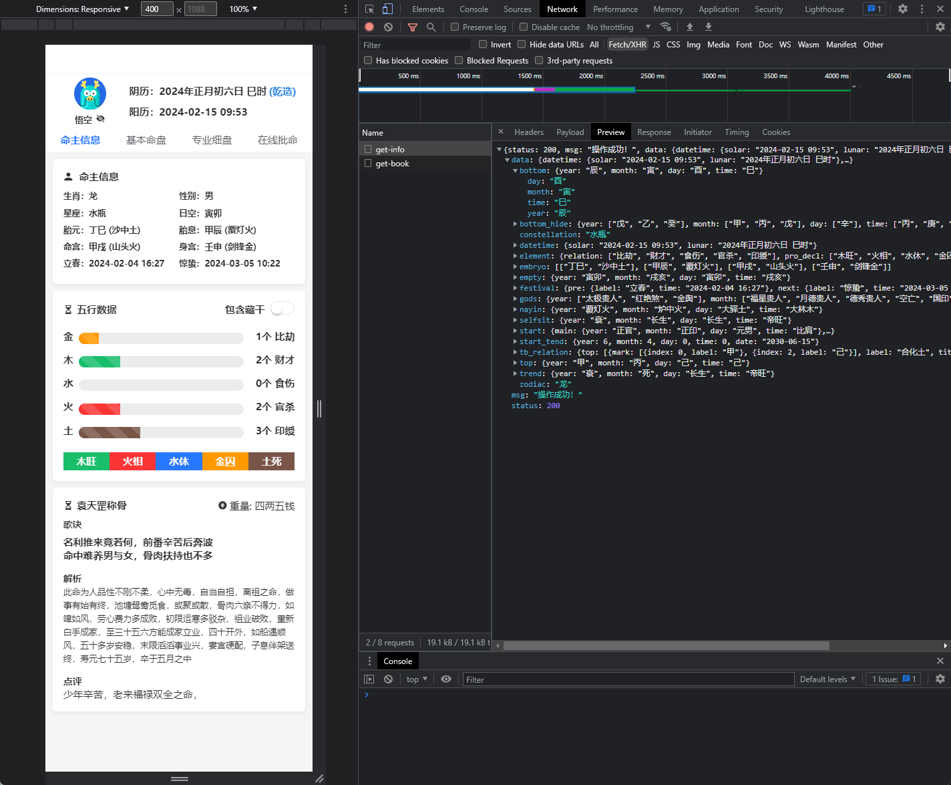Open console drawer menu dots

tap(369, 661)
